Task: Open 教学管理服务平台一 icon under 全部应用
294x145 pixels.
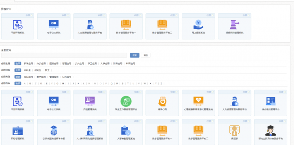Action: tap(162, 130)
